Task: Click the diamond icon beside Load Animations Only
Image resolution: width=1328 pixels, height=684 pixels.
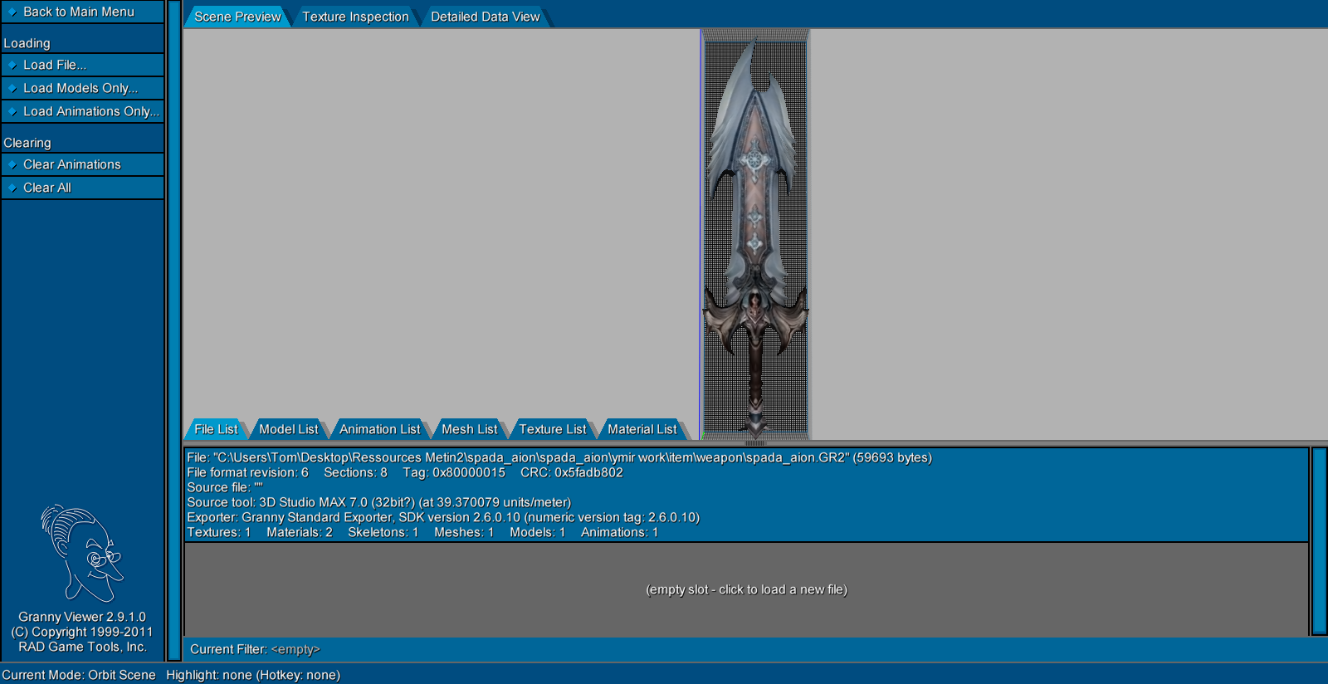Action: (x=12, y=111)
